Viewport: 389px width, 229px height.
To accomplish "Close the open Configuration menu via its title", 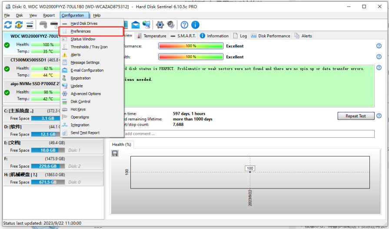I will click(x=74, y=15).
